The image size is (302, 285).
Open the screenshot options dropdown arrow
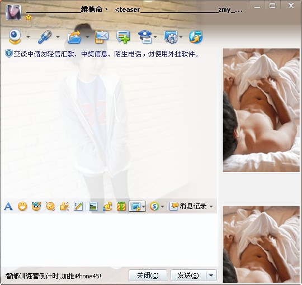[x=144, y=207]
